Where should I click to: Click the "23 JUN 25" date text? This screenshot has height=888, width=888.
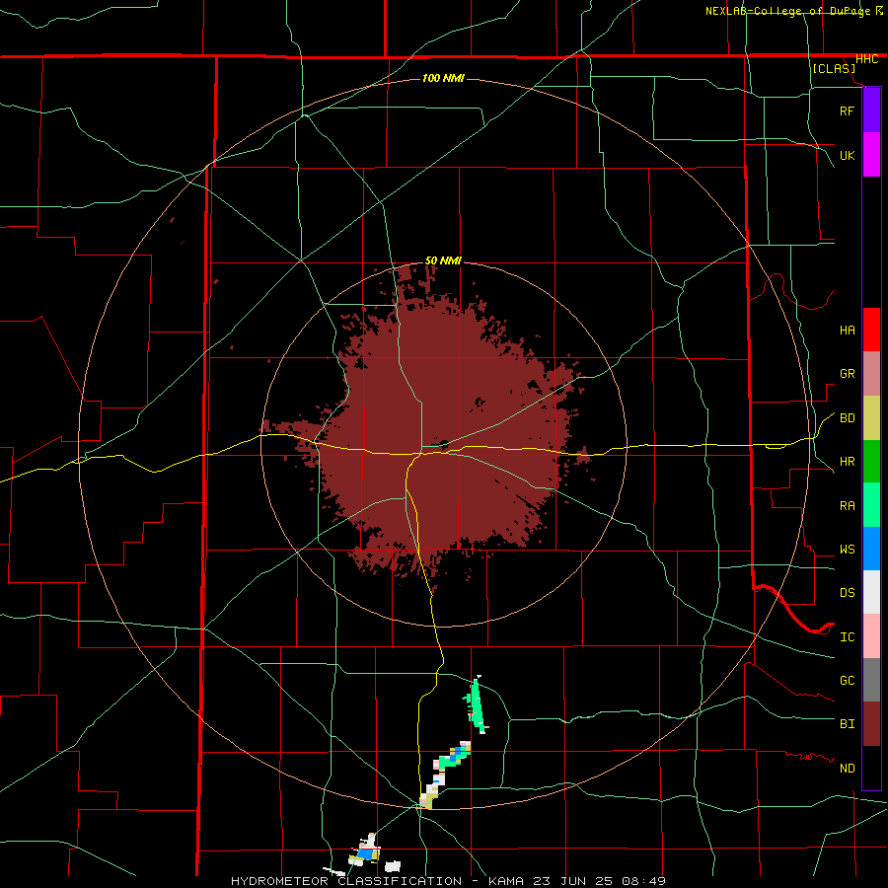click(571, 881)
